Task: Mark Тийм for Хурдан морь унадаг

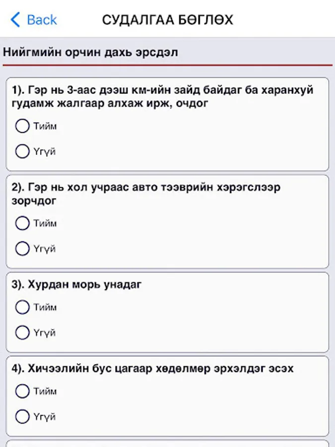Action: (22, 307)
